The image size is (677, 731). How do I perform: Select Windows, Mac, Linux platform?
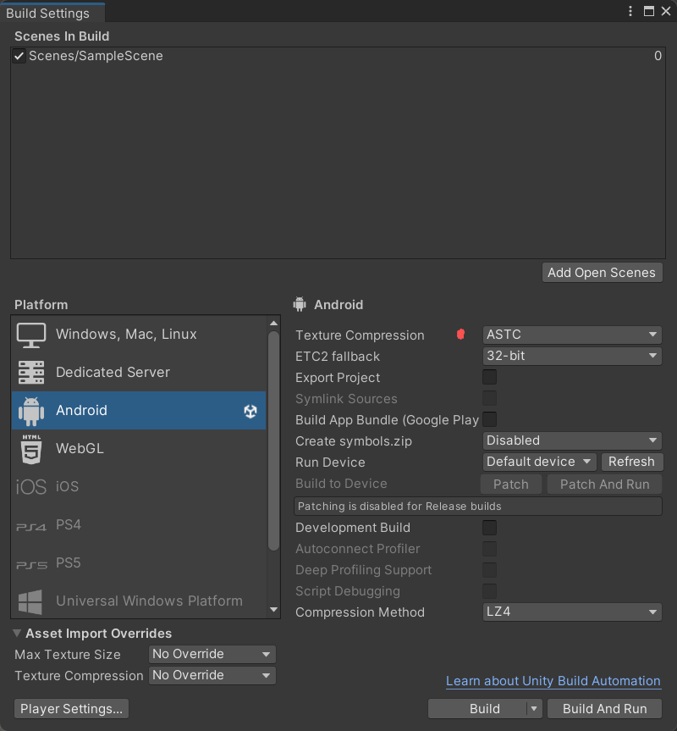click(x=139, y=335)
